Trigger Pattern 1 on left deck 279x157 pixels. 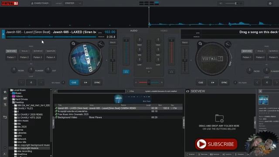click(11, 57)
